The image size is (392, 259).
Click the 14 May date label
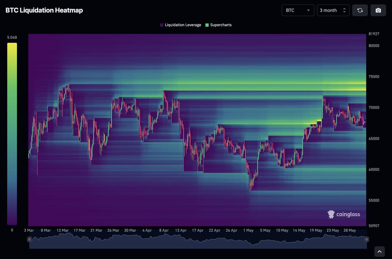pos(299,230)
